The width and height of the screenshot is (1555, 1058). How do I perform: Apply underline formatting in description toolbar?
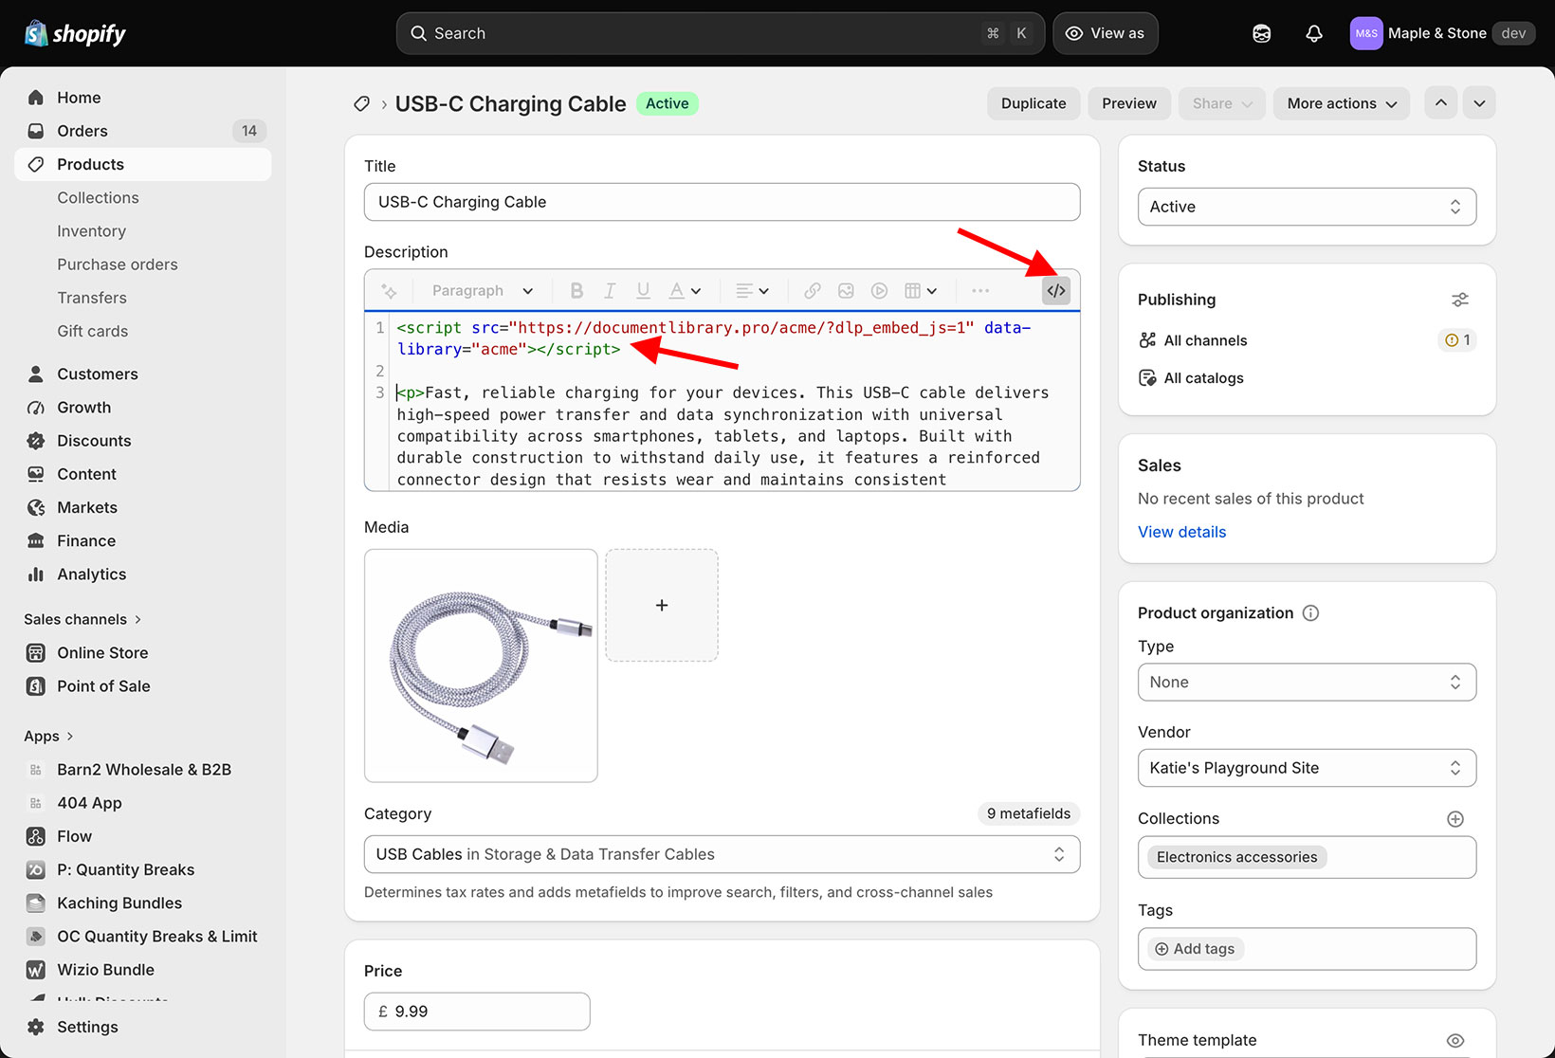(643, 291)
